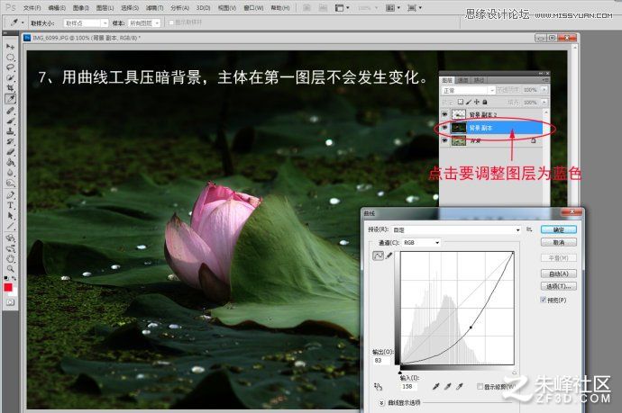Open the 选择(S) menu

(x=130, y=8)
